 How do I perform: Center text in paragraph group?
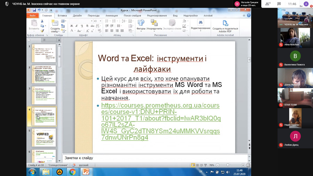coord(112,31)
